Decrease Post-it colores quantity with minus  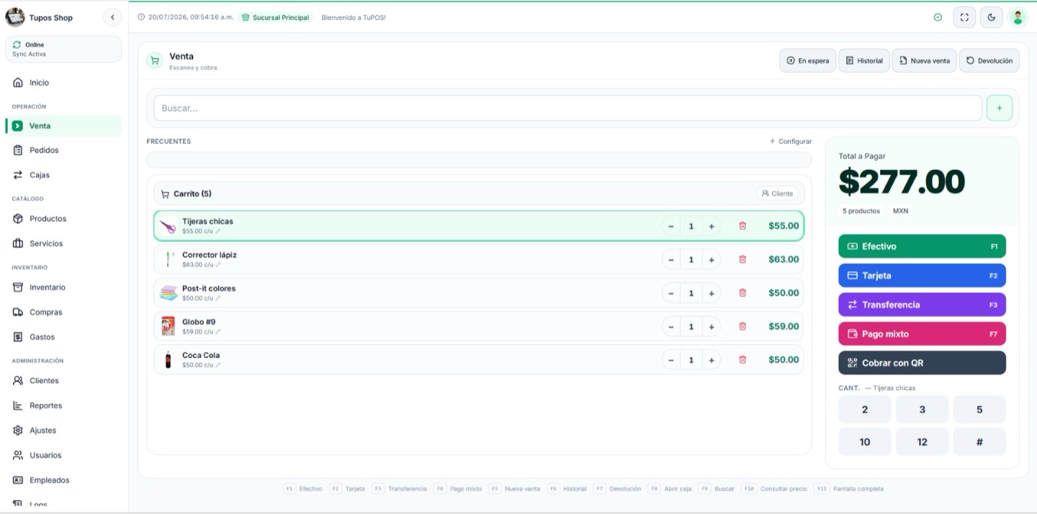point(671,293)
